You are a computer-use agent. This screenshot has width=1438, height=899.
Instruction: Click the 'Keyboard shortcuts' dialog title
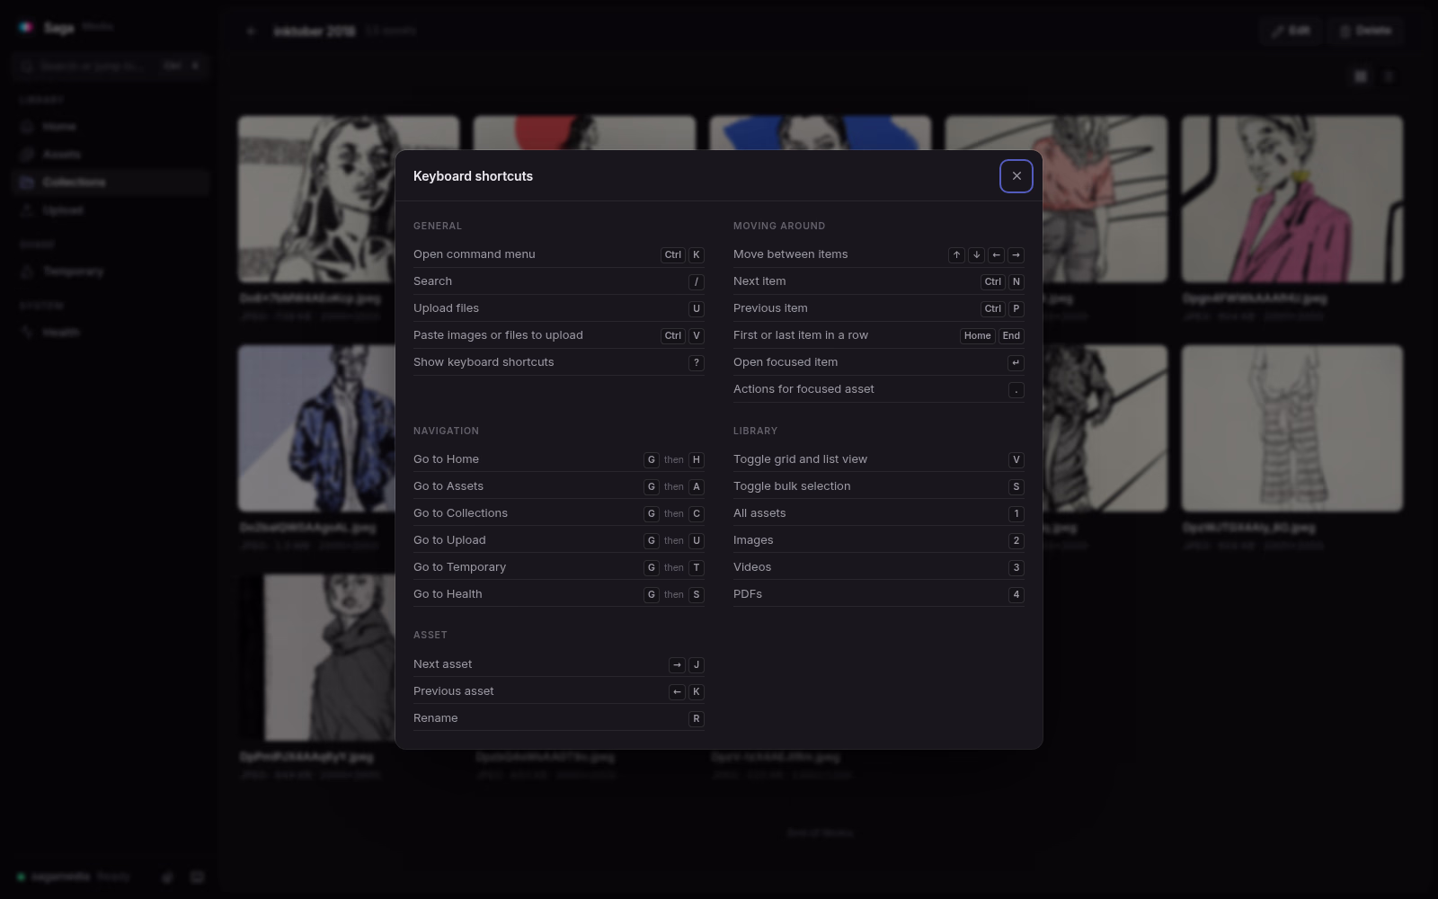point(473,176)
